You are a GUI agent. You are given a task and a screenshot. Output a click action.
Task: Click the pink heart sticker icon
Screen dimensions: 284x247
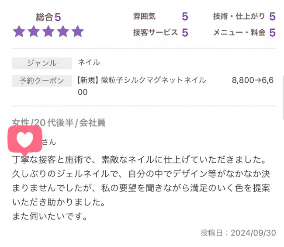click(25, 140)
